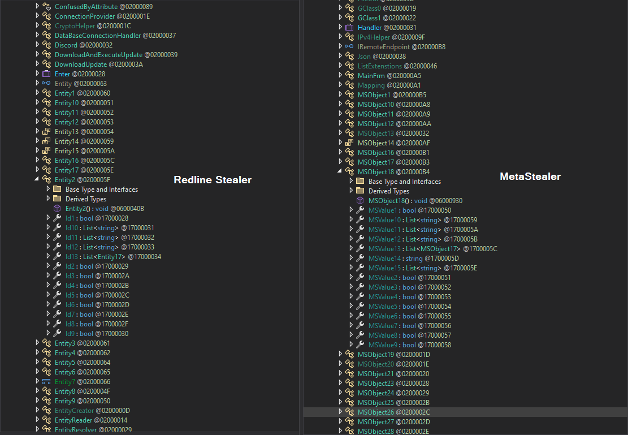Click the method cube icon beside Entity2()
Screen dimensions: 628x435
(x=57, y=209)
